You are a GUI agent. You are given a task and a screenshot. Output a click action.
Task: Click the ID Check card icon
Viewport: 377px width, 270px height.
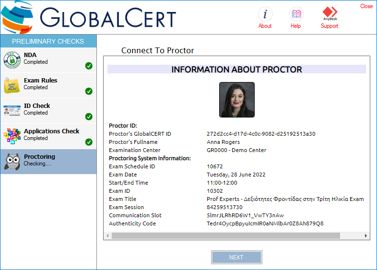click(x=12, y=110)
